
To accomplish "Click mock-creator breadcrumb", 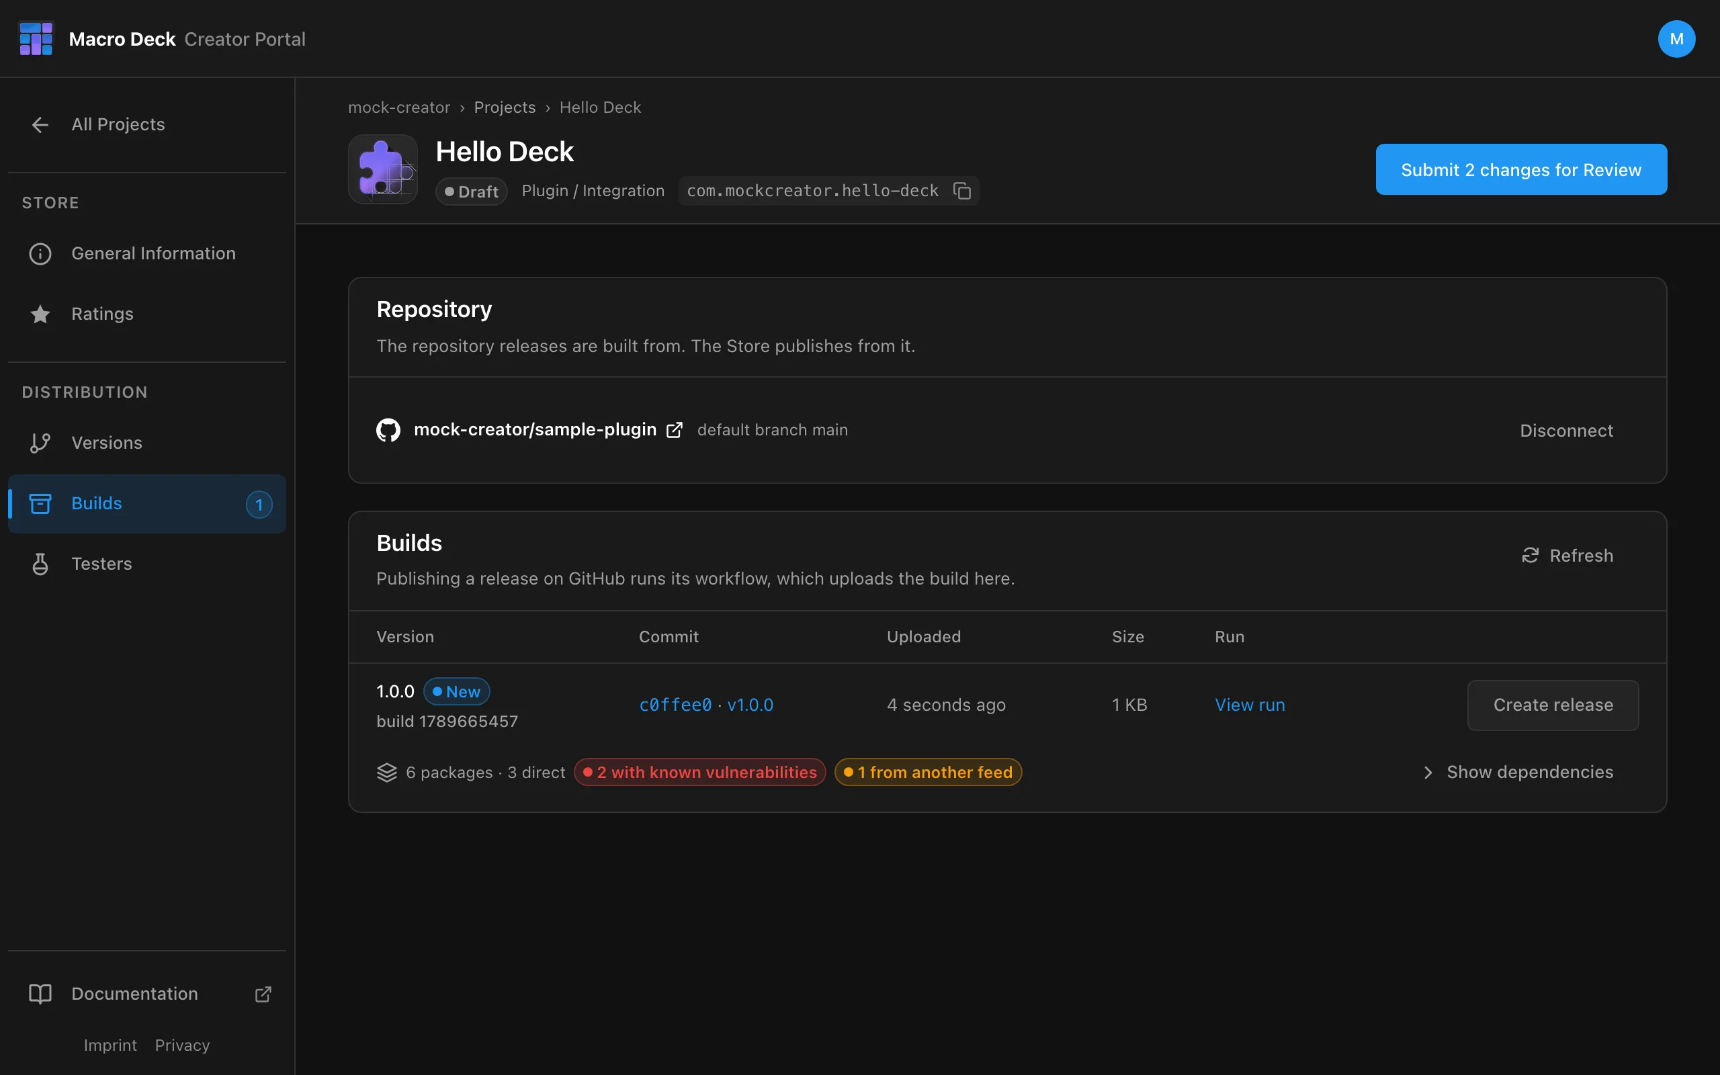I will (398, 107).
